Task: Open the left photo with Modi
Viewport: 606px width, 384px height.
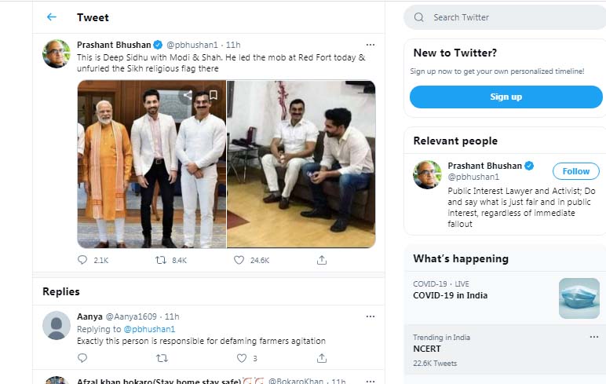Action: coord(151,164)
